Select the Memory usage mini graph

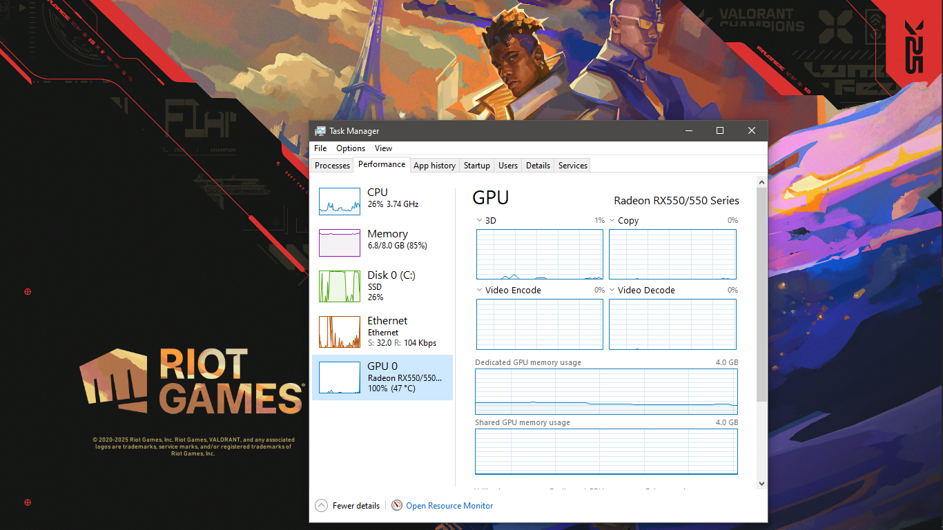[x=340, y=243]
